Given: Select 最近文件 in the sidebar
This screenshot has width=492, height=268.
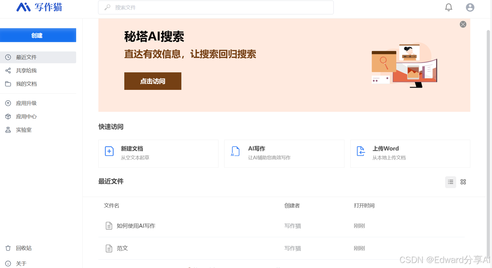Looking at the screenshot, I should click(x=38, y=57).
